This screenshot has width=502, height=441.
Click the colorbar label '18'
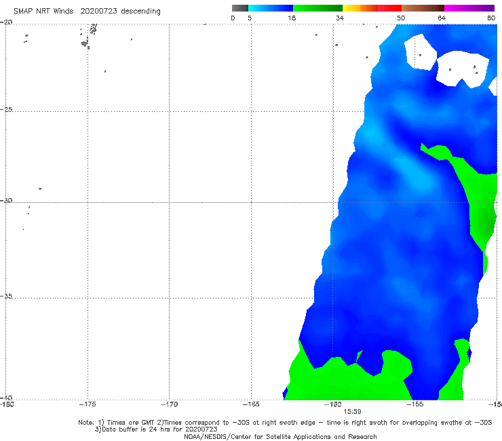click(292, 18)
